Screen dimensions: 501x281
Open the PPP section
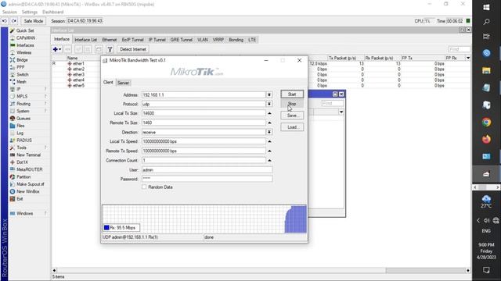[20, 67]
